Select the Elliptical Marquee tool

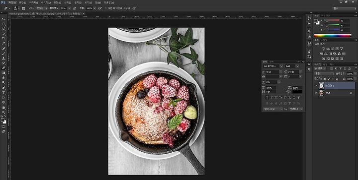pos(3,24)
